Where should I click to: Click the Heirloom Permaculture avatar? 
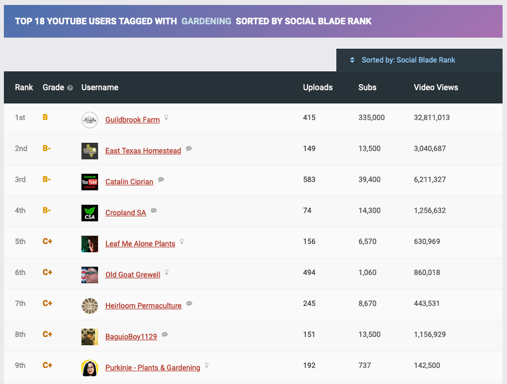click(90, 306)
